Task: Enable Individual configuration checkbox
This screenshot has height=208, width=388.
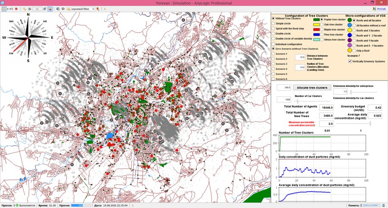Action: pos(273,44)
